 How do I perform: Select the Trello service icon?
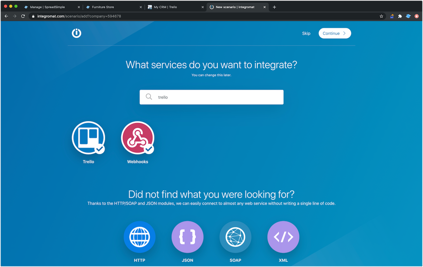[x=88, y=138]
